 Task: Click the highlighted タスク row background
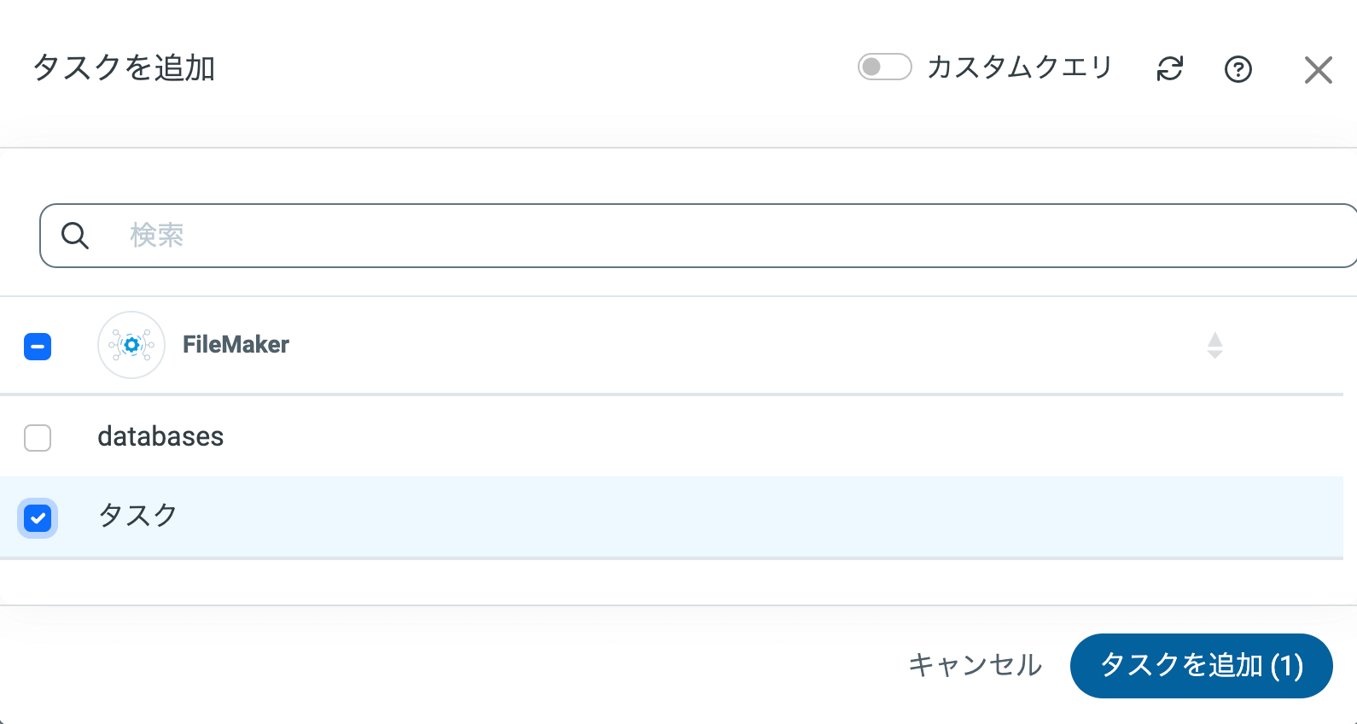coord(683,517)
